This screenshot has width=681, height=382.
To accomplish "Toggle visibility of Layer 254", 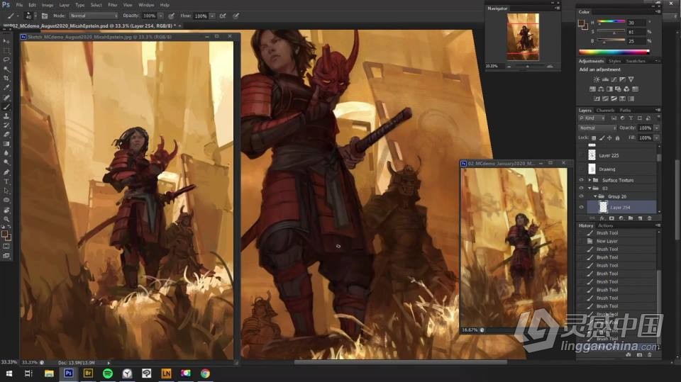I will tap(581, 208).
